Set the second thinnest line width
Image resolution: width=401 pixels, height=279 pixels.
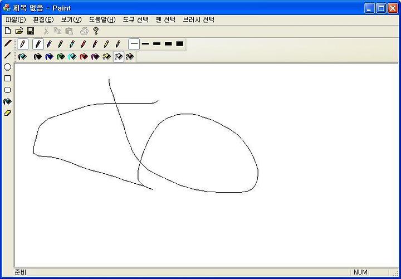coord(145,44)
